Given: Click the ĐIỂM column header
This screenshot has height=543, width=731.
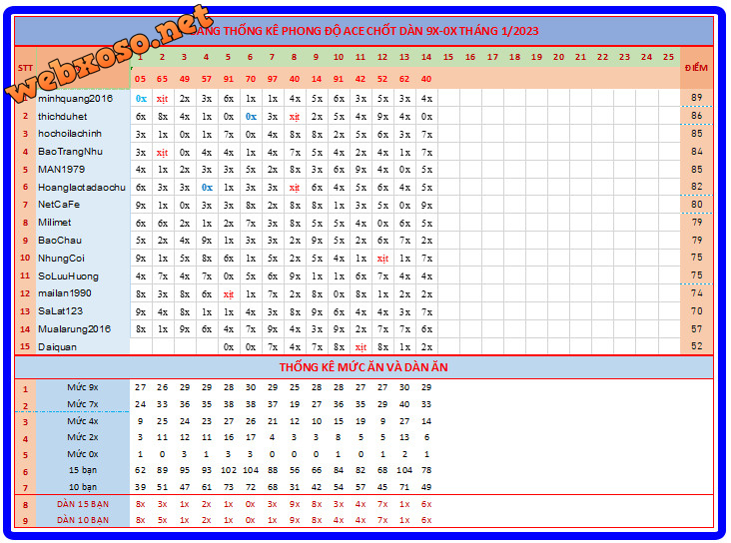Looking at the screenshot, I should pyautogui.click(x=696, y=68).
